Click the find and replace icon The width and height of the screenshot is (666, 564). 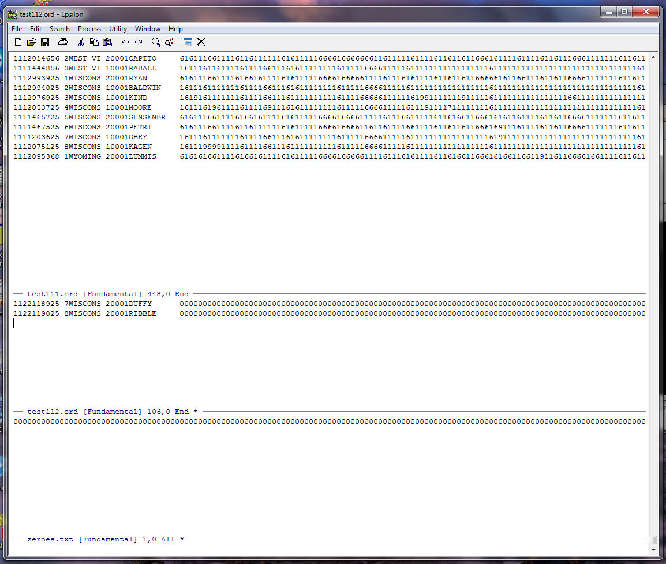170,42
